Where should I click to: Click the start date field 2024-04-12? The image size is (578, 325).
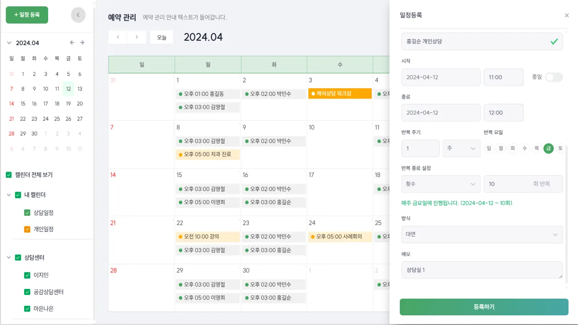click(441, 77)
